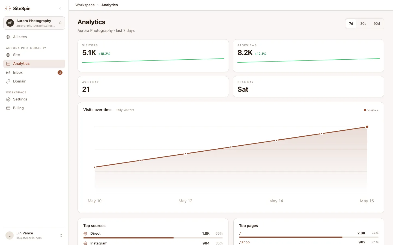Image resolution: width=393 pixels, height=245 pixels.
Task: Click the final May 16 data point on chart
Action: (367, 127)
